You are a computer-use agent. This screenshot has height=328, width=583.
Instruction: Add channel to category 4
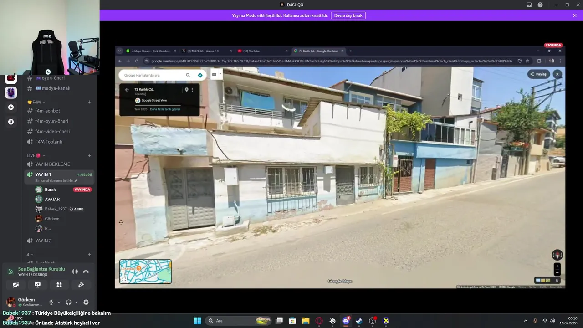89,255
